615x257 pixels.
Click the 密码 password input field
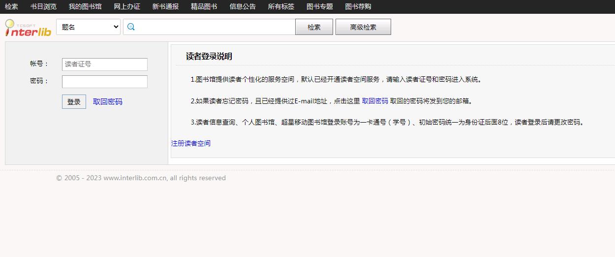[105, 81]
